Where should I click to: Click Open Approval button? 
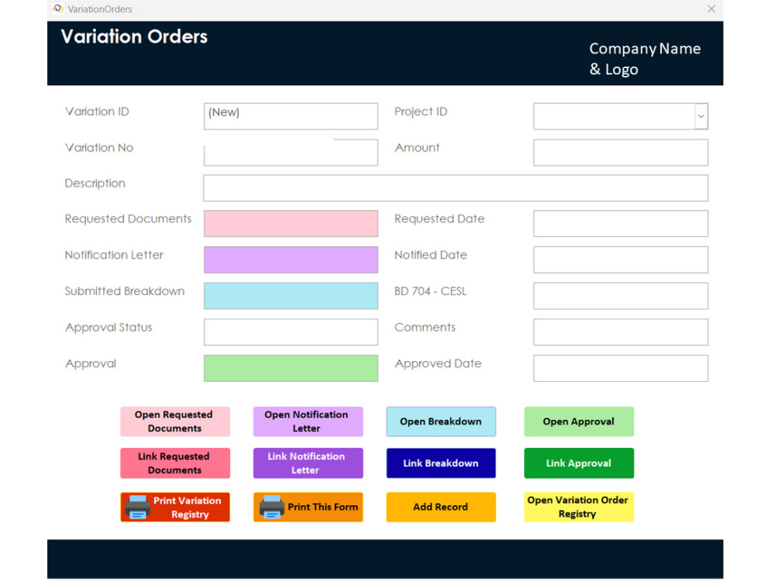click(x=579, y=421)
